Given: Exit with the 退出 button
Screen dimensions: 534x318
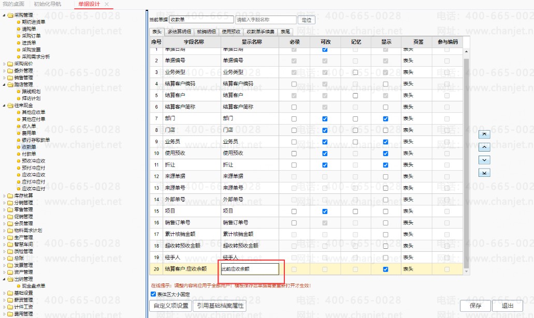Looking at the screenshot, I should point(508,306).
